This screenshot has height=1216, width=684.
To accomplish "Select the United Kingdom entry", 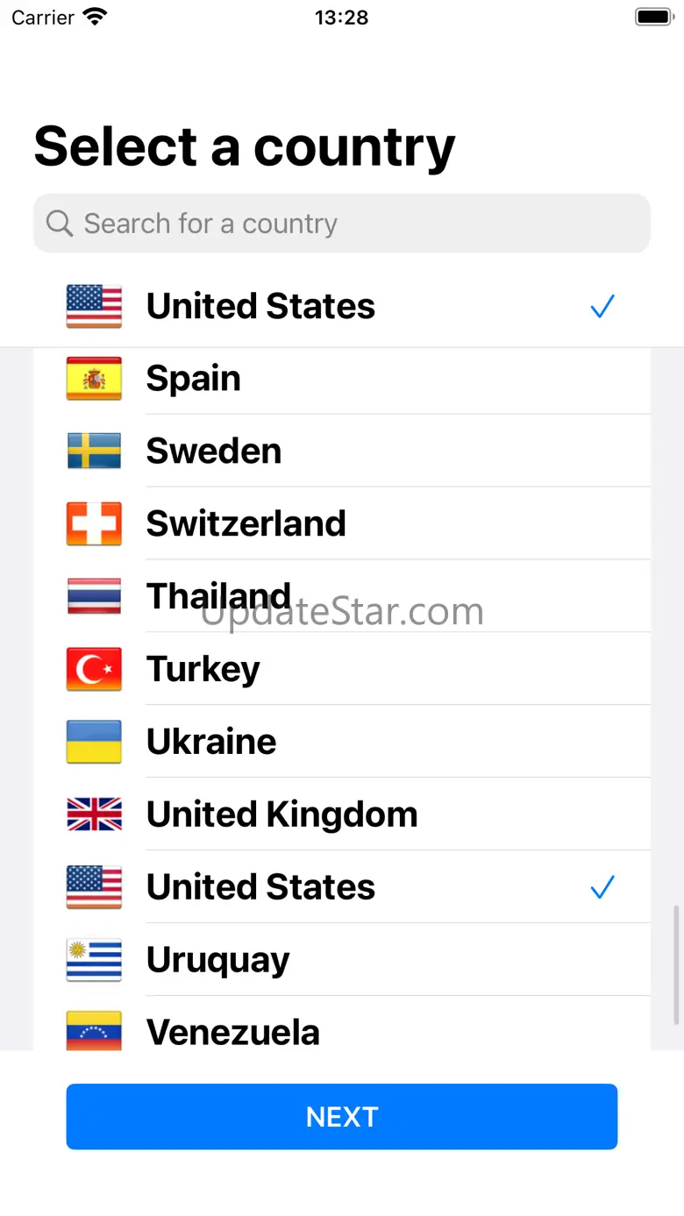I will click(x=281, y=814).
